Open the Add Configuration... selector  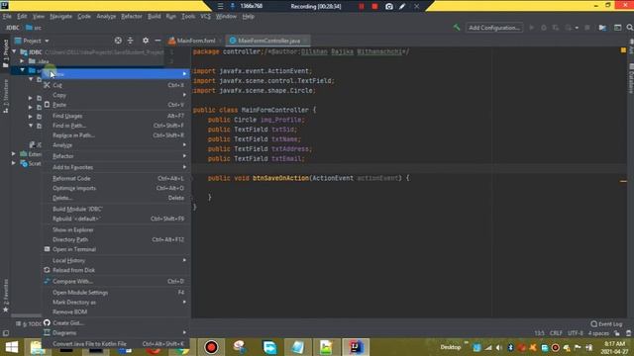pos(494,28)
